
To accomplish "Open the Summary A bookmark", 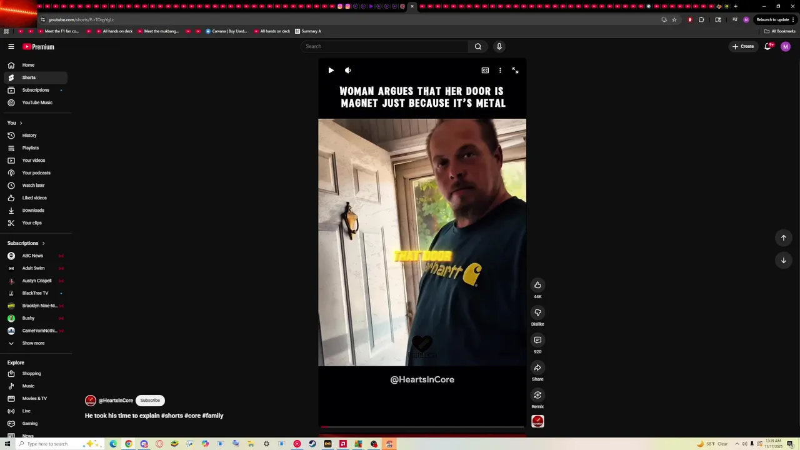I will [x=308, y=31].
